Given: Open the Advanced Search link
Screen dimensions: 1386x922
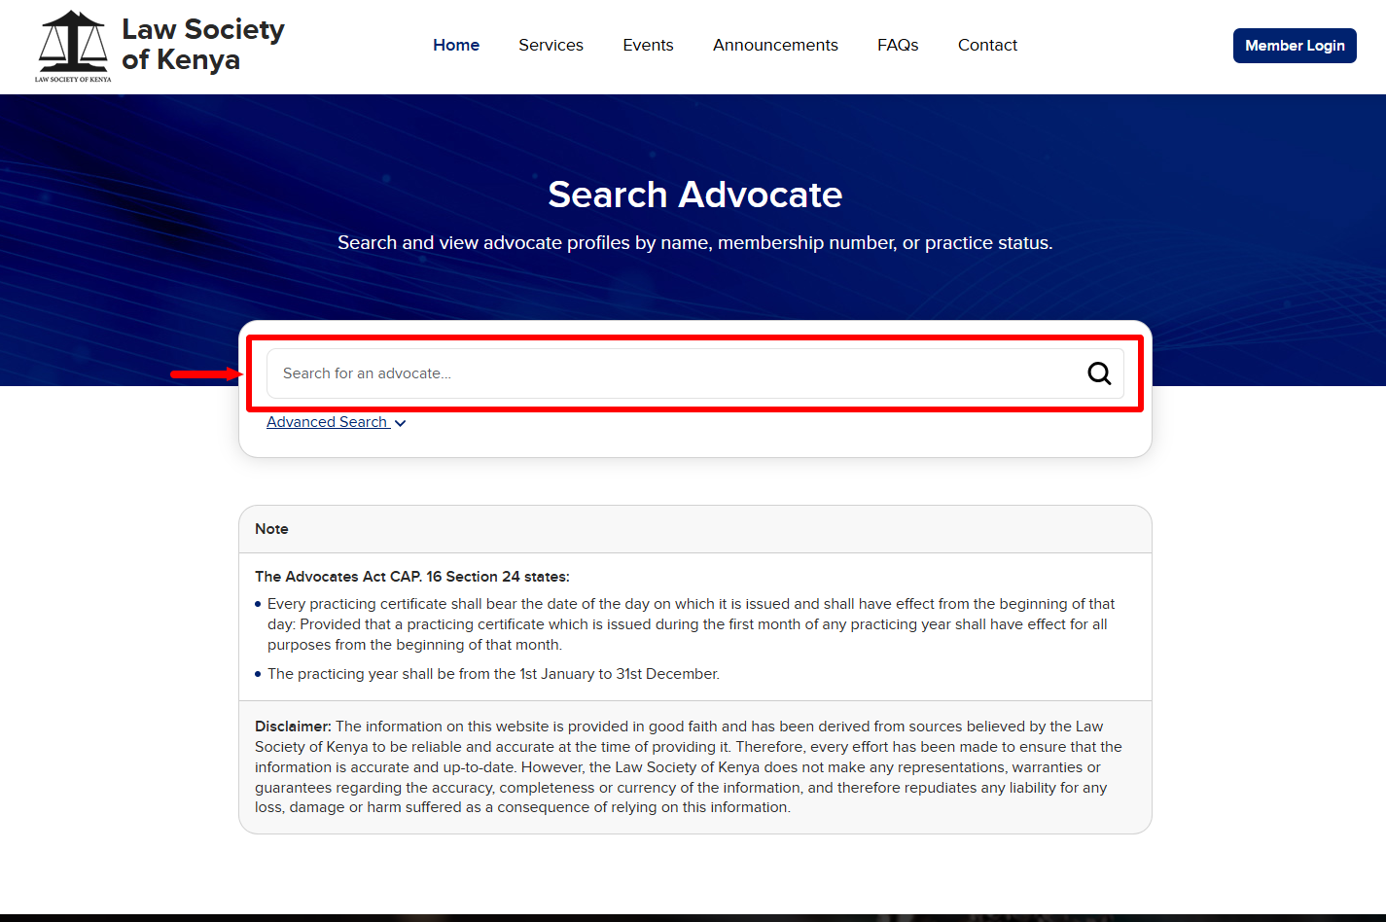Looking at the screenshot, I should point(328,422).
